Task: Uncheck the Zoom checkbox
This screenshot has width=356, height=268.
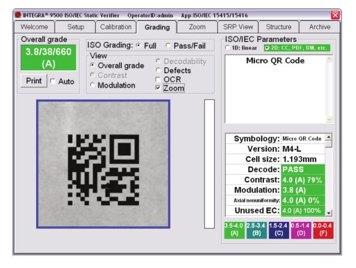Action: point(158,88)
